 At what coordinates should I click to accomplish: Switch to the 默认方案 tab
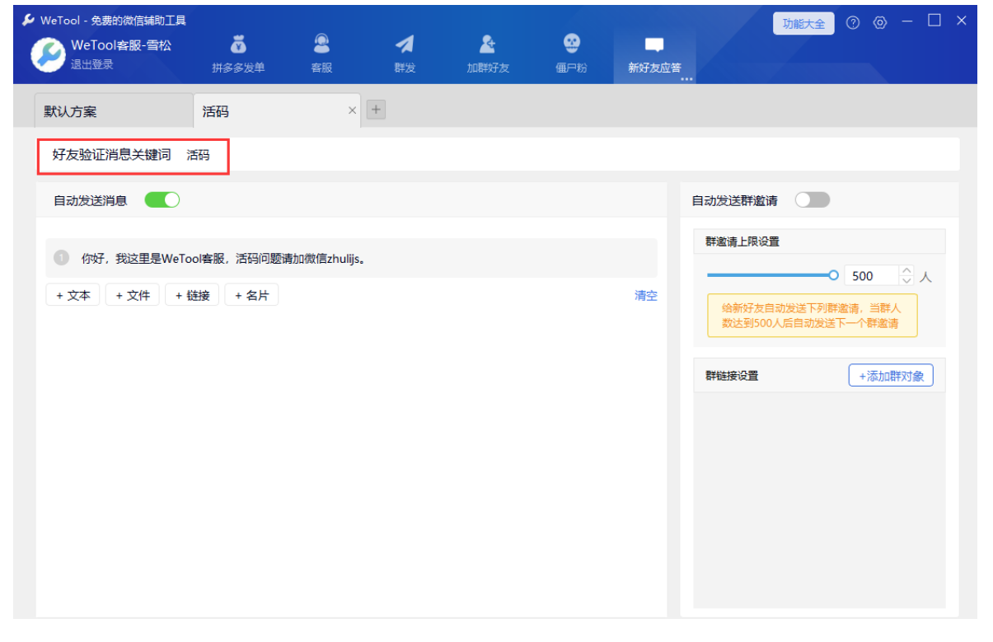pyautogui.click(x=114, y=110)
